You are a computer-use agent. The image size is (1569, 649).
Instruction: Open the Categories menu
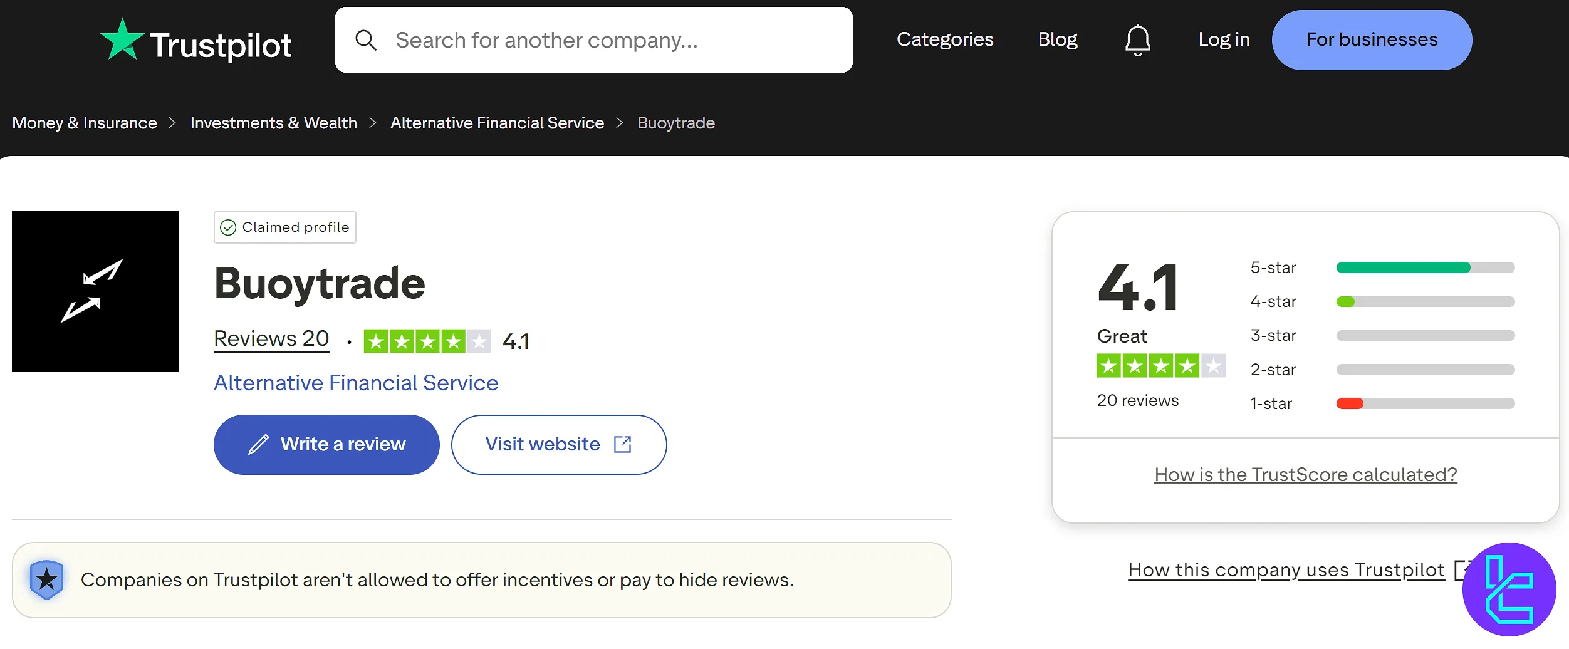pos(945,39)
